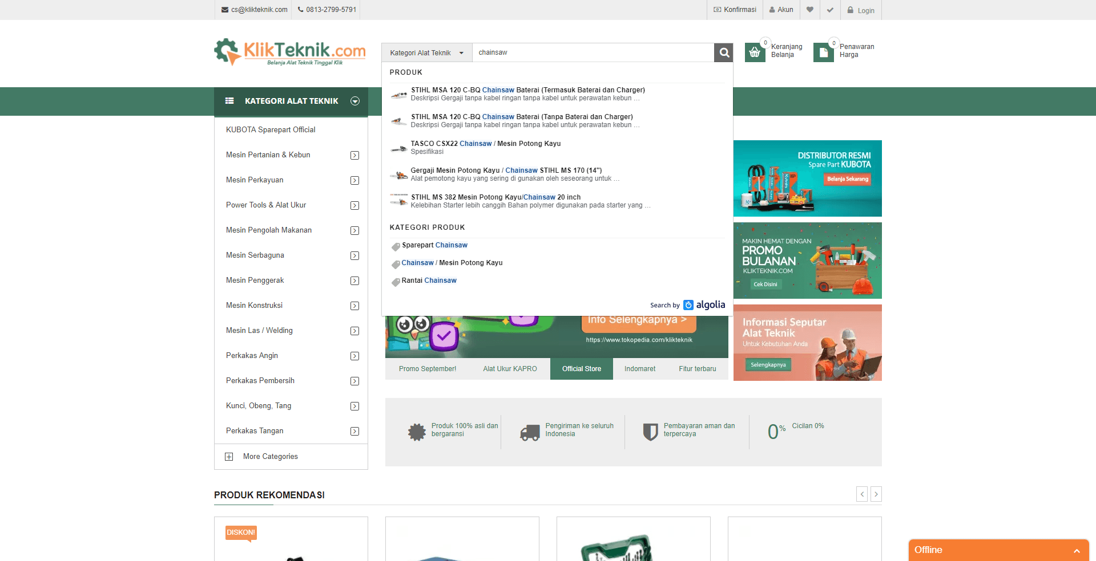
Task: Click the cs@klikteknik.com email link
Action: point(255,10)
